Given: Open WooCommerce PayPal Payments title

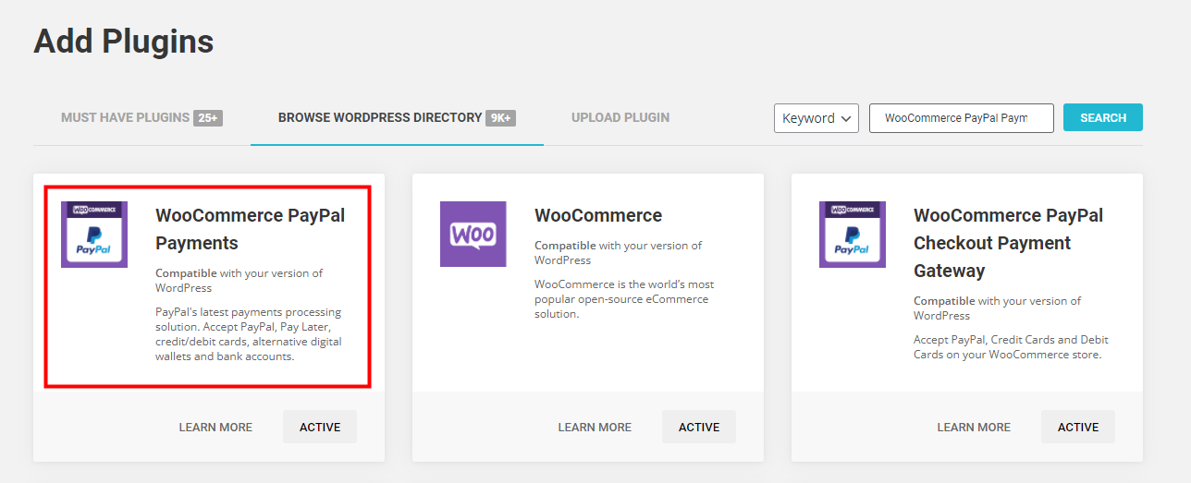Looking at the screenshot, I should pos(250,229).
